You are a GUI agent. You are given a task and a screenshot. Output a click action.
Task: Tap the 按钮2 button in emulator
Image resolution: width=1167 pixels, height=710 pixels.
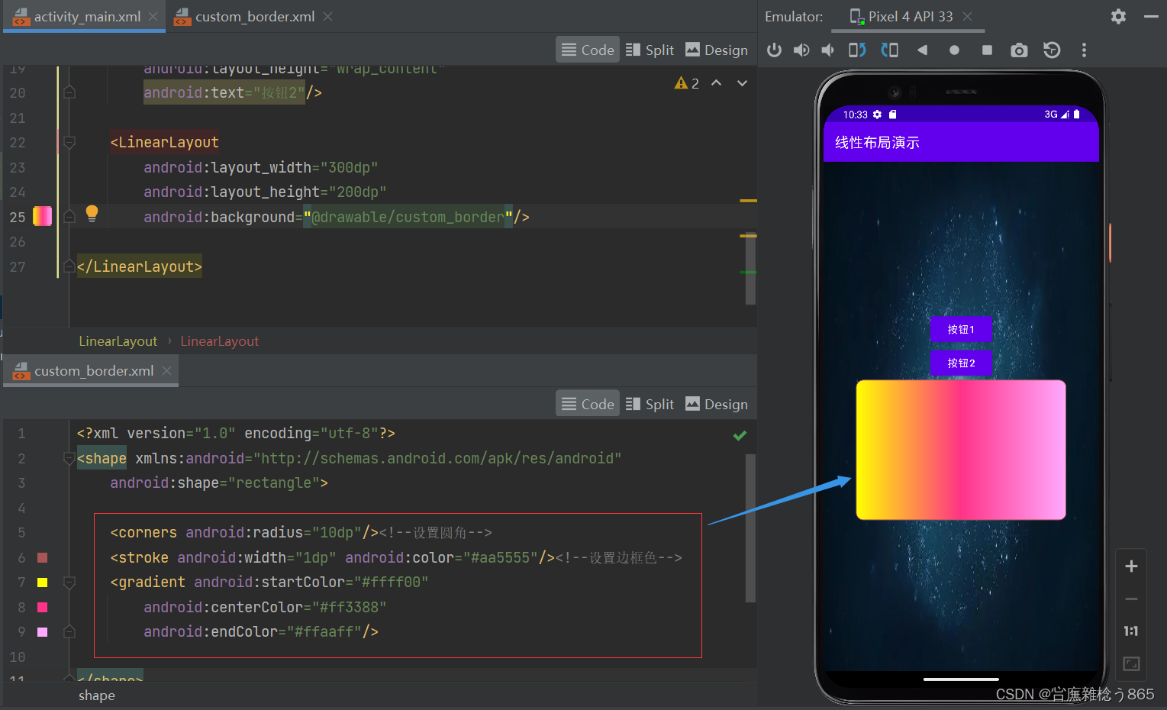961,363
